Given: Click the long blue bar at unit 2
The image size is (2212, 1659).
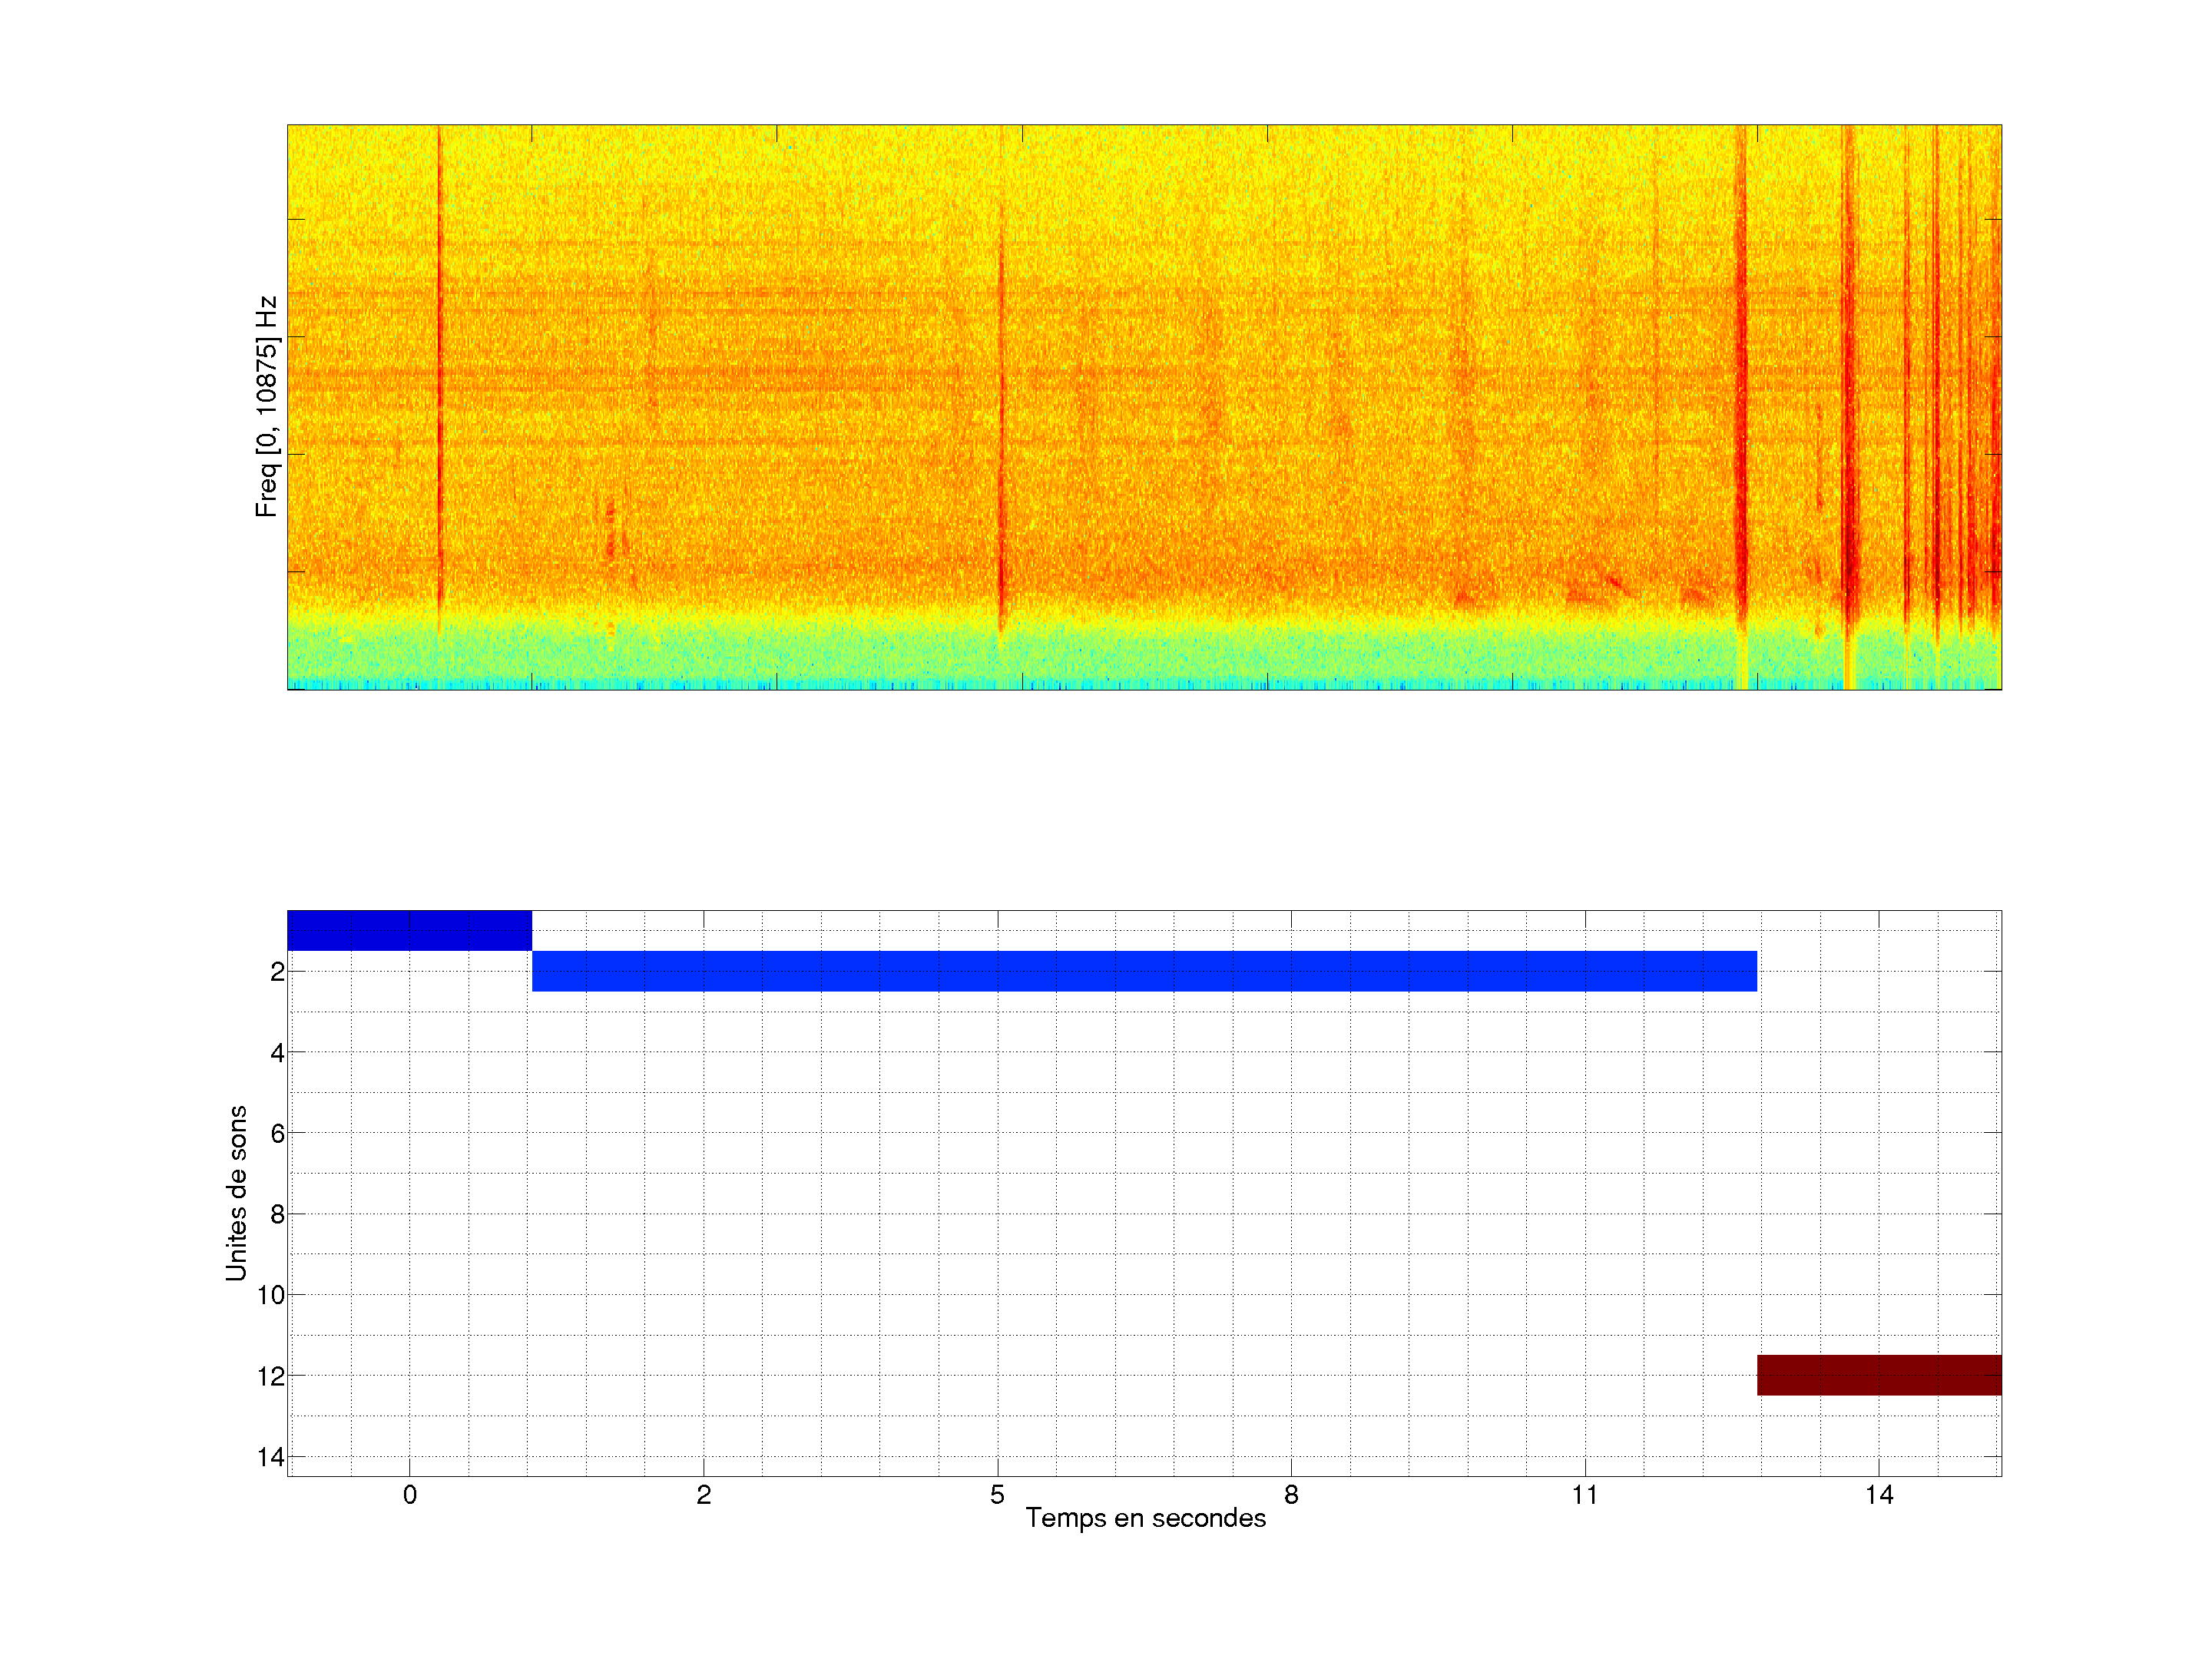Looking at the screenshot, I should pos(1144,971).
